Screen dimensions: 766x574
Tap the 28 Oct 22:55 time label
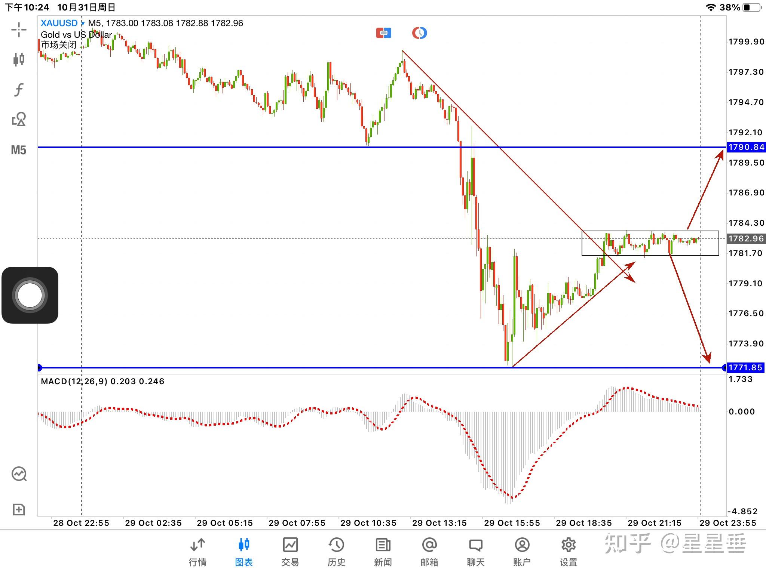click(x=81, y=523)
